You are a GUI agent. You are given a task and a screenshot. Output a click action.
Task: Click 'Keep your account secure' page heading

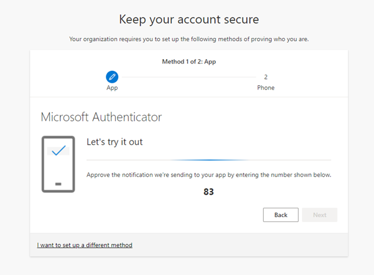click(189, 19)
